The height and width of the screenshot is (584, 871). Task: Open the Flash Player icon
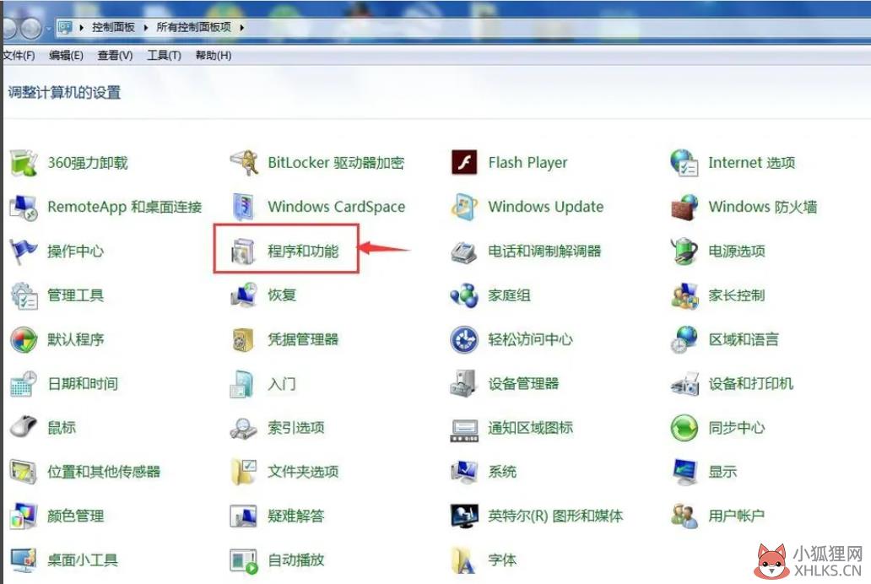point(464,163)
